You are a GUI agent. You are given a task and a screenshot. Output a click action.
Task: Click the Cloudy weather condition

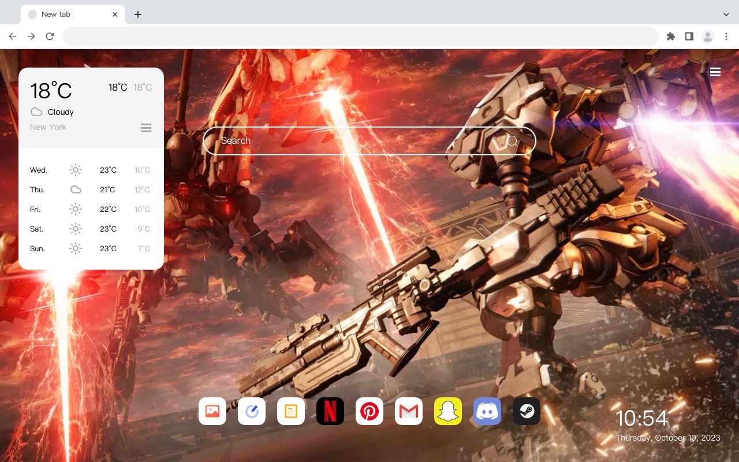tap(61, 112)
